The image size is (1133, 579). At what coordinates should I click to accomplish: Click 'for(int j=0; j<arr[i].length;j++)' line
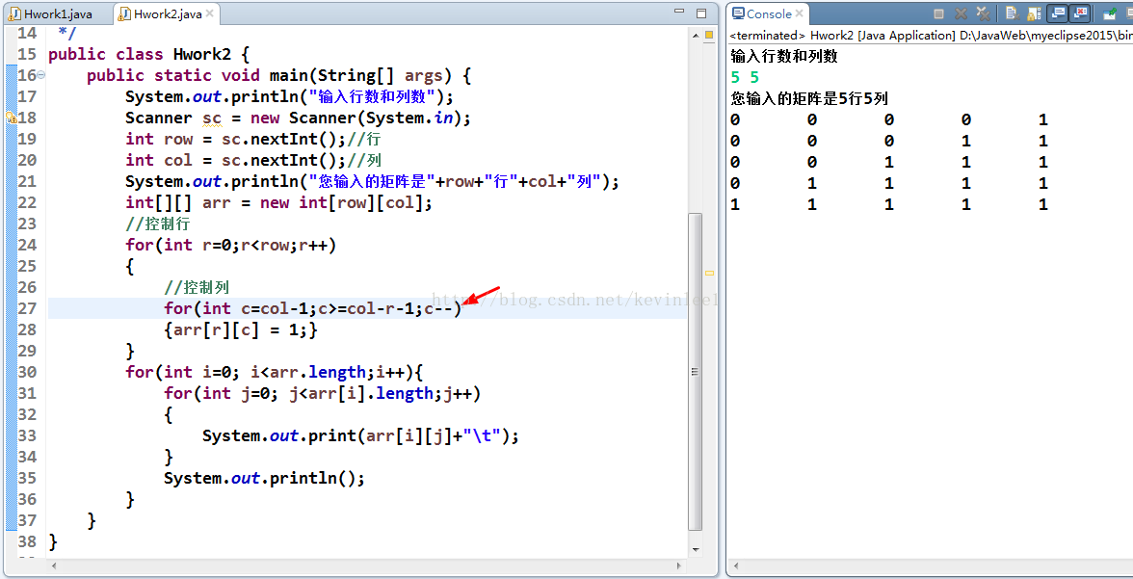[x=322, y=392]
